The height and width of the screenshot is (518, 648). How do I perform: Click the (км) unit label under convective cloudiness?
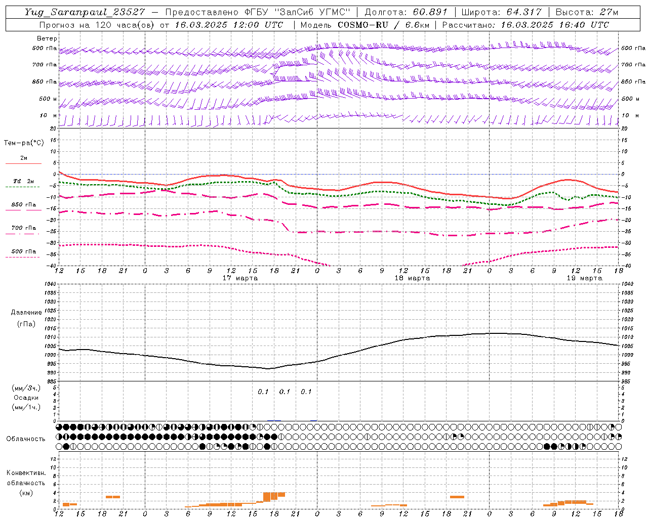pos(26,493)
